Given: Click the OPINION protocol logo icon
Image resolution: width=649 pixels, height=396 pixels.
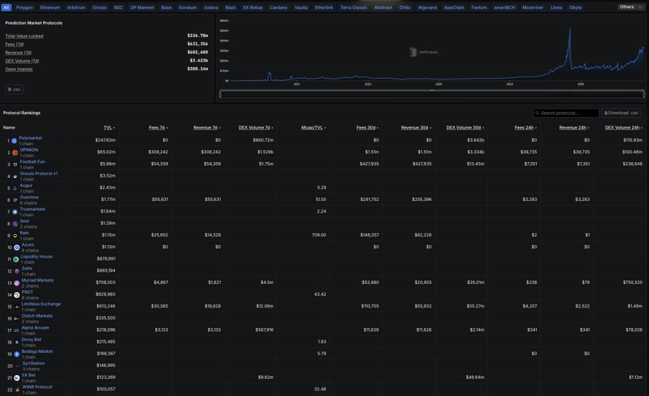Looking at the screenshot, I should [14, 152].
